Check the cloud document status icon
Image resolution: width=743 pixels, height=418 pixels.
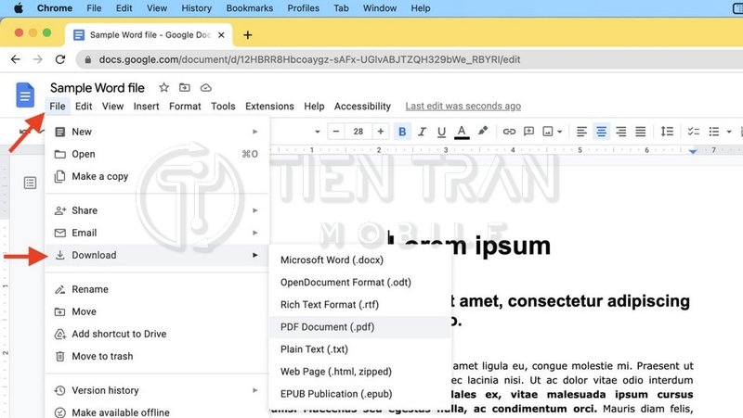[205, 87]
